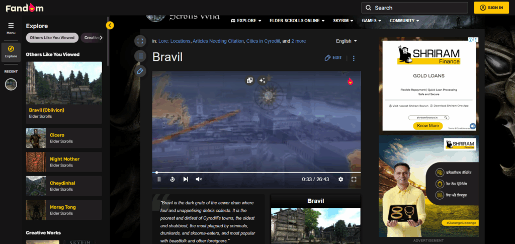Expand article to full width
The width and height of the screenshot is (515, 244).
[140, 41]
